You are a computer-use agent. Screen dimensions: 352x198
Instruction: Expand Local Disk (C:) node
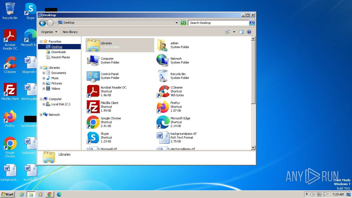click(x=44, y=104)
